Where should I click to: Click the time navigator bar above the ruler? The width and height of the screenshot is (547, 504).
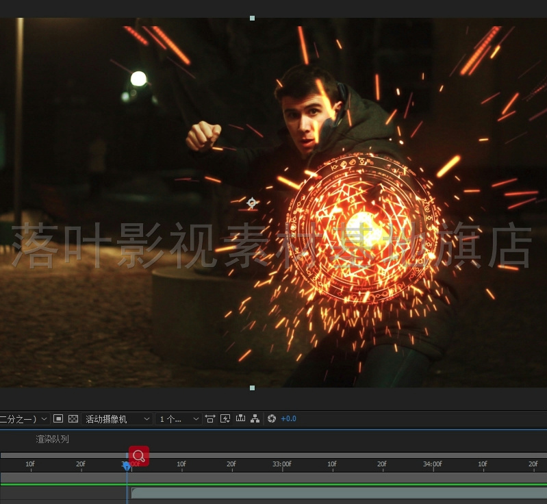tap(274, 455)
